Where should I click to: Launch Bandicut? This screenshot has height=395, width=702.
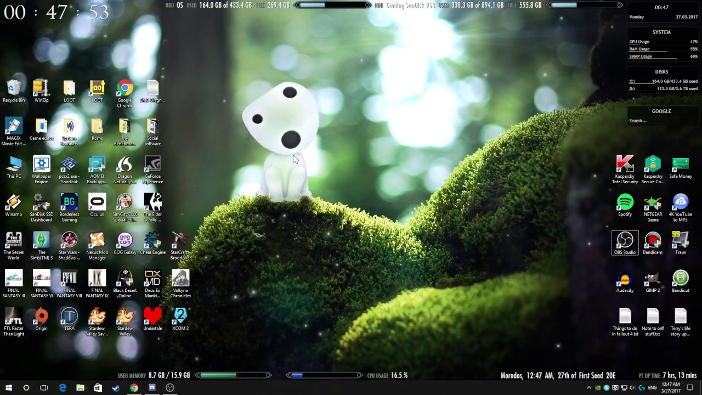[x=681, y=281]
